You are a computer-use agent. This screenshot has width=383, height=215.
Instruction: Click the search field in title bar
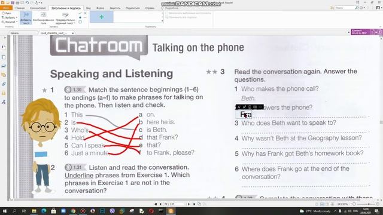[345, 8]
